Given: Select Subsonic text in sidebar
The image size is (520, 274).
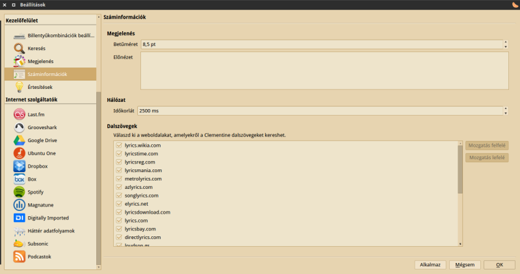Looking at the screenshot, I should click(38, 243).
